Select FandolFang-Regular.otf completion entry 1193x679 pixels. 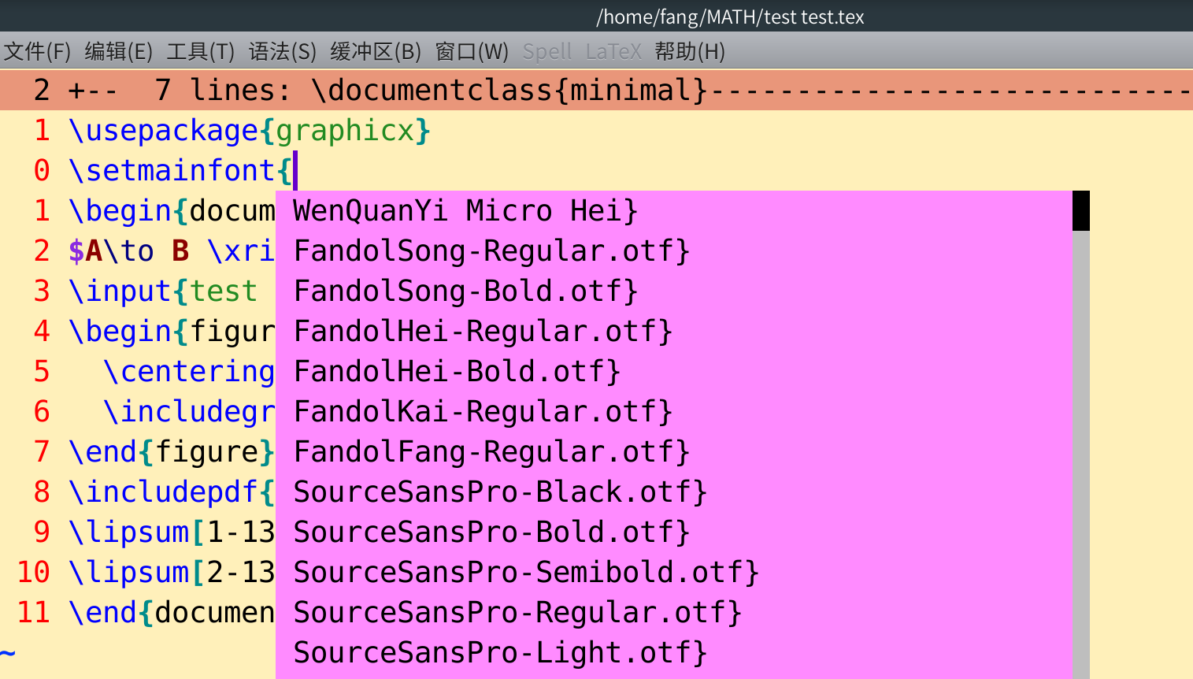tap(674, 452)
